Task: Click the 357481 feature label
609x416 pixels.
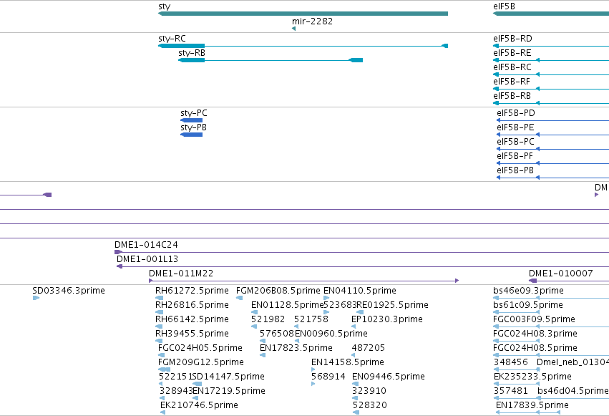Action: [511, 391]
